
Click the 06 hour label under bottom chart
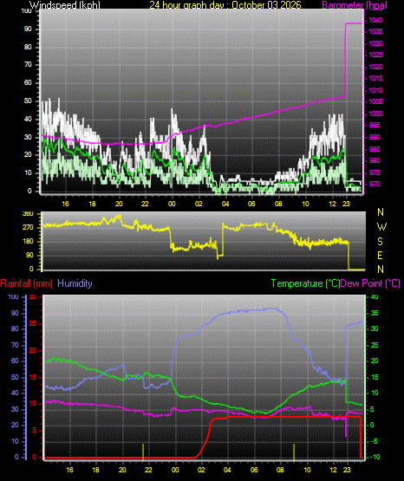[254, 470]
